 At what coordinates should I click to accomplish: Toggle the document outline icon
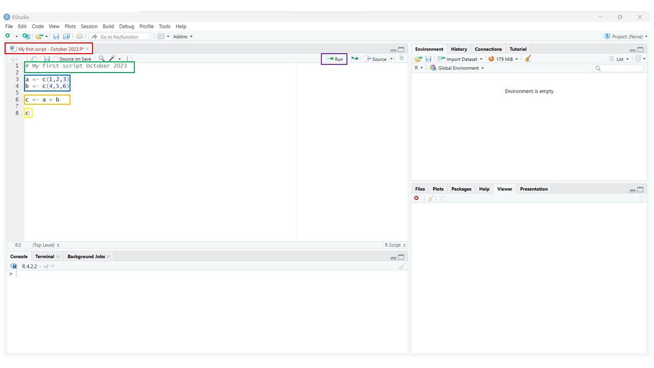click(x=401, y=59)
